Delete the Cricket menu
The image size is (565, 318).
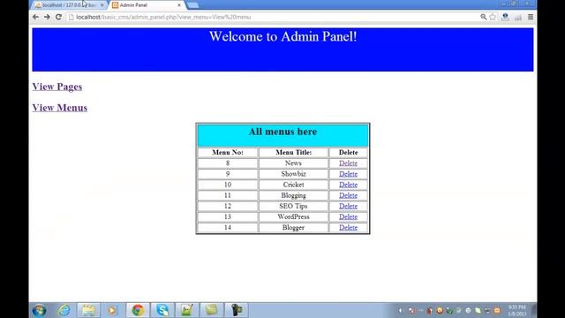tap(348, 185)
